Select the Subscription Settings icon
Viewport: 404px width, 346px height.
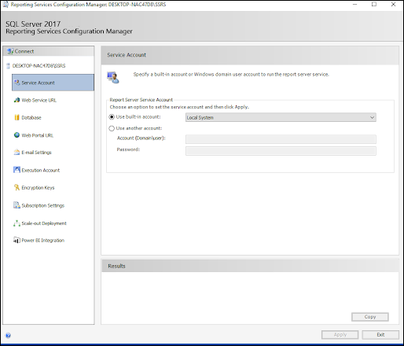click(x=17, y=205)
